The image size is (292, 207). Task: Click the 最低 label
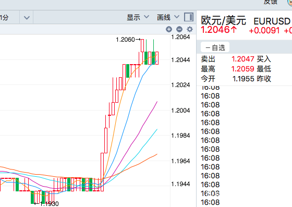(x=264, y=69)
